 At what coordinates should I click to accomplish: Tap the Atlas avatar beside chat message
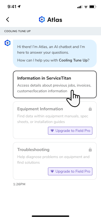(8, 43)
